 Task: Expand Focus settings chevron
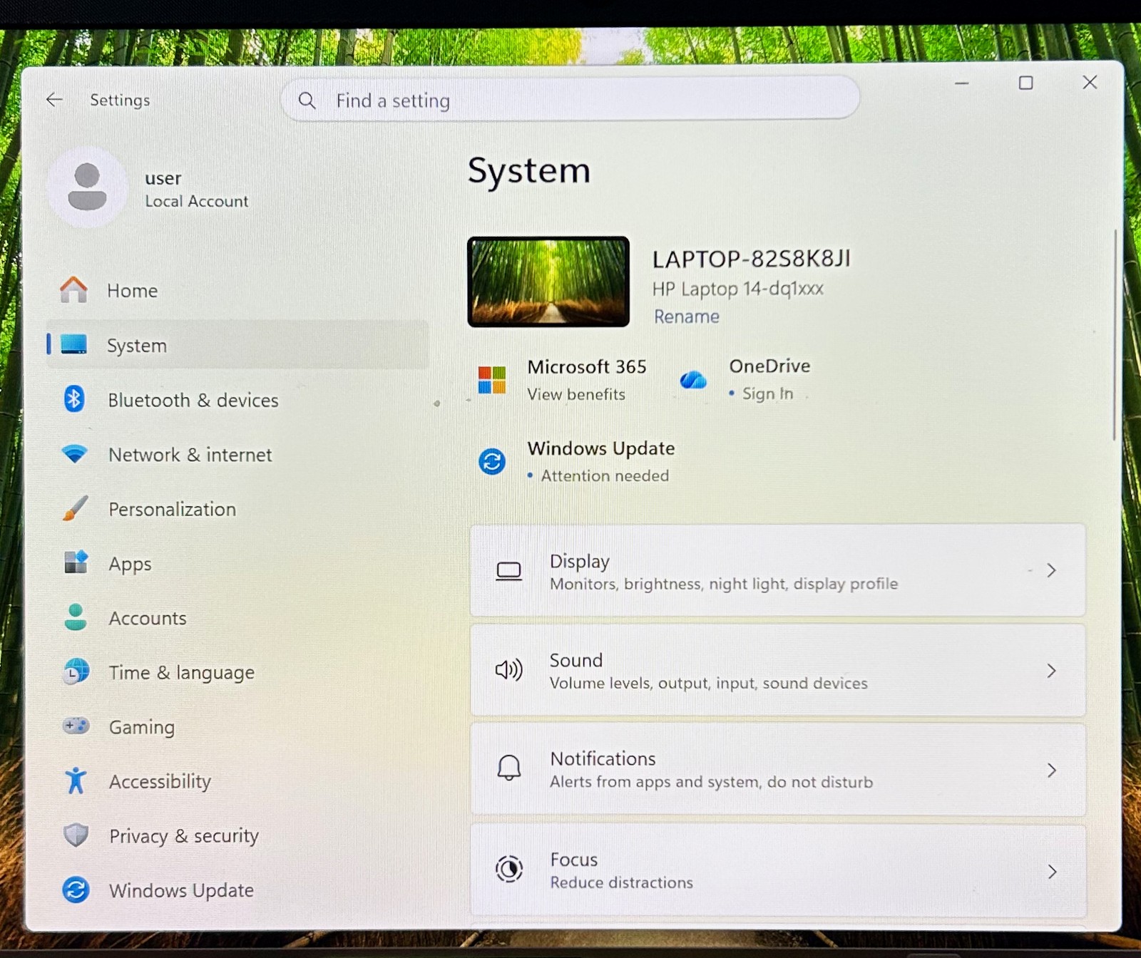coord(1051,871)
